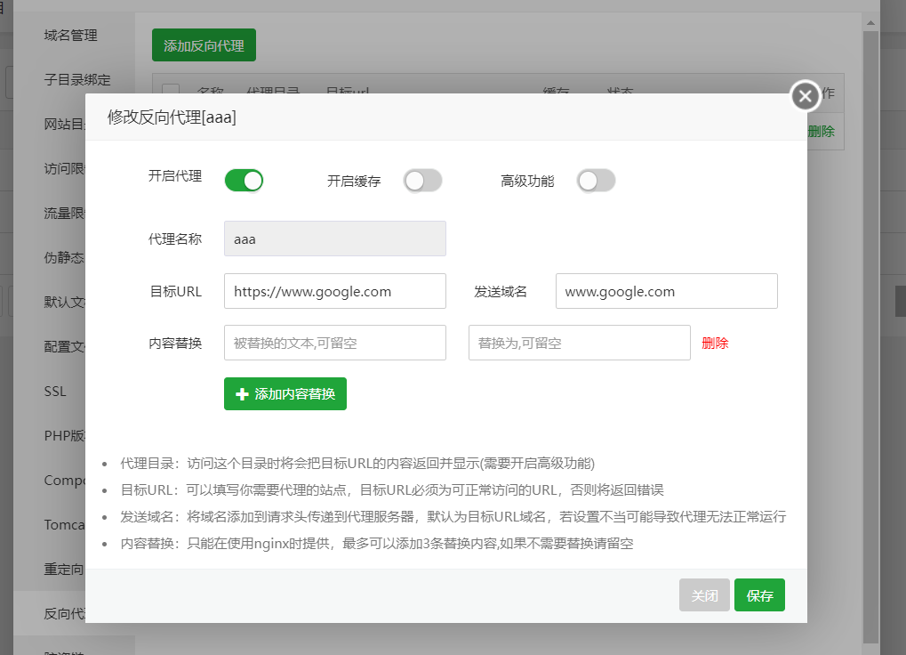Click the 发送域名 text box
The width and height of the screenshot is (906, 655).
pyautogui.click(x=666, y=291)
